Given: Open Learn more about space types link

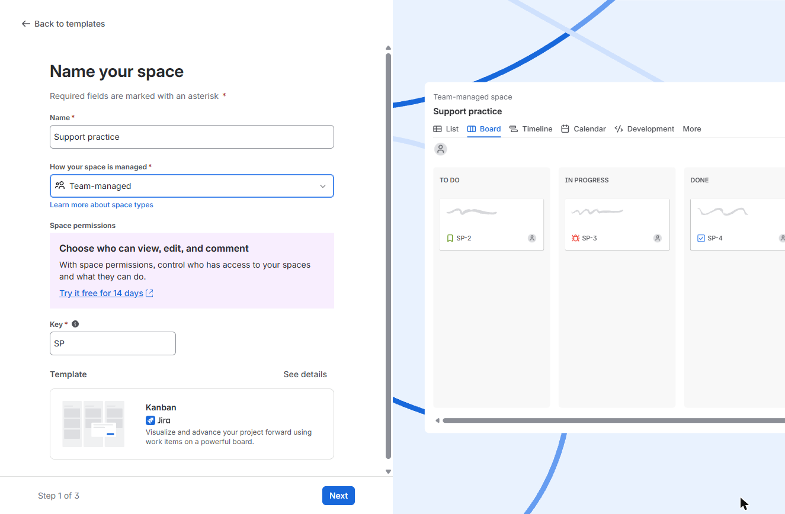Looking at the screenshot, I should (x=101, y=205).
